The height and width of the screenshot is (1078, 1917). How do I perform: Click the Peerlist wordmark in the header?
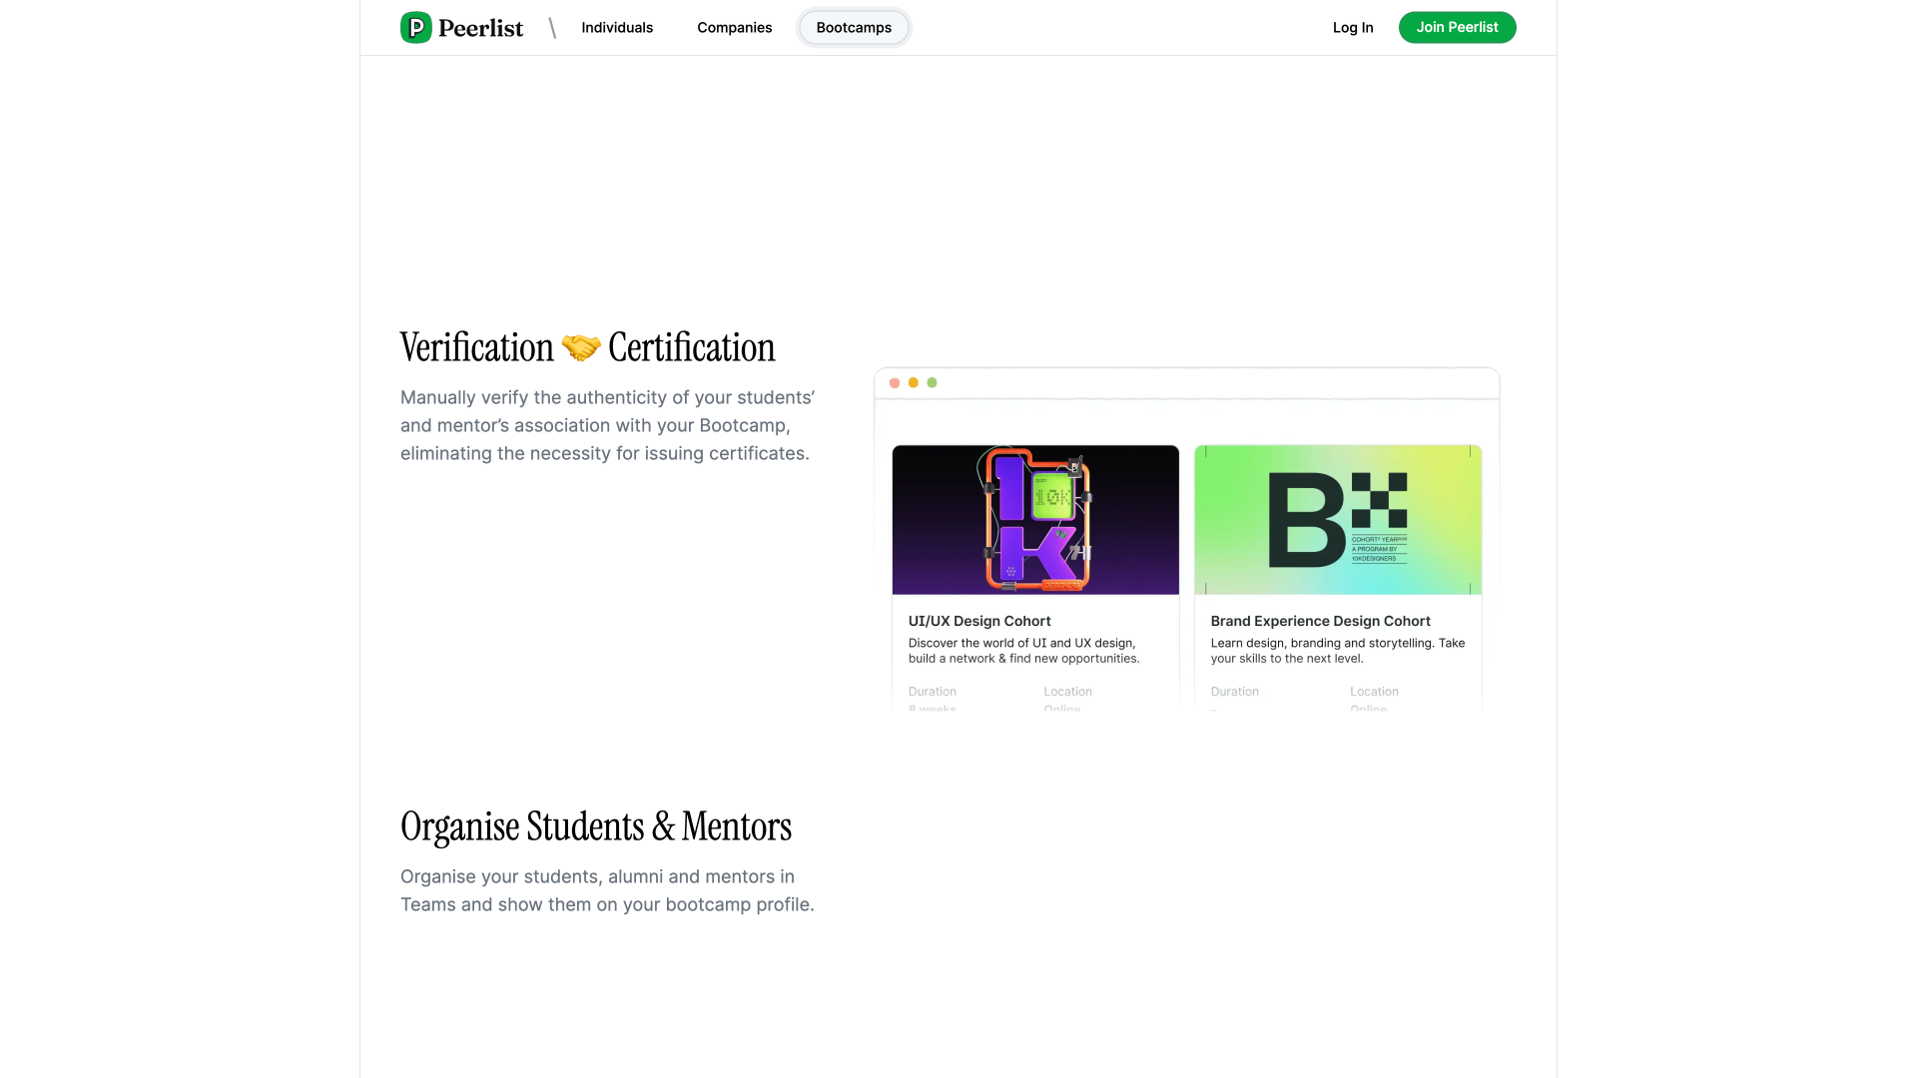pyautogui.click(x=480, y=28)
